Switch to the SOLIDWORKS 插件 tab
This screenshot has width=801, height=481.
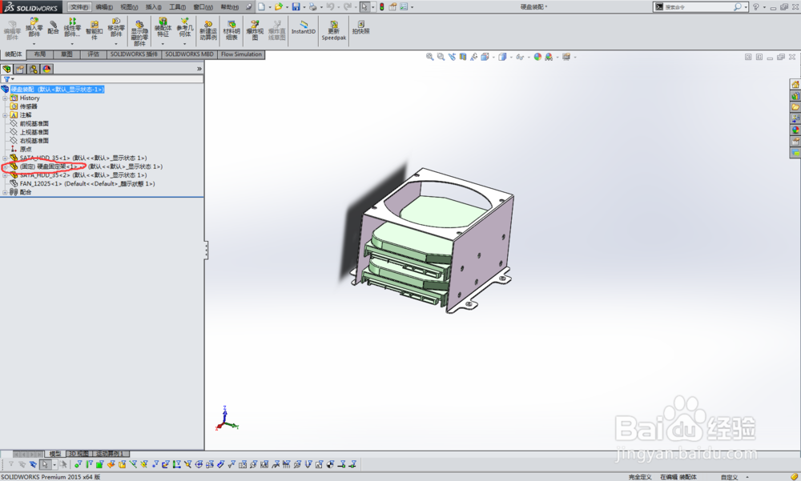click(134, 54)
